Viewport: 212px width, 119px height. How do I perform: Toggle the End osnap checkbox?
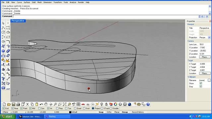point(4,108)
